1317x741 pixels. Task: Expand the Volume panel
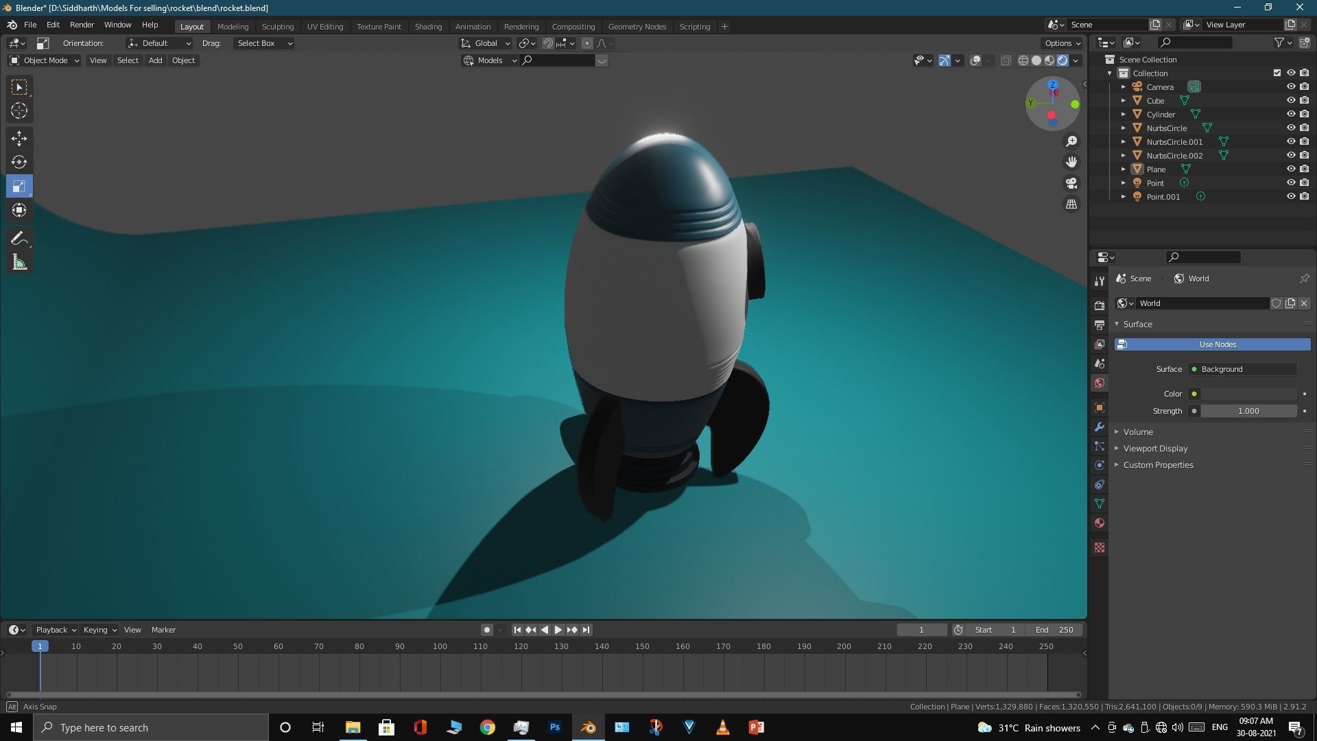[1138, 432]
